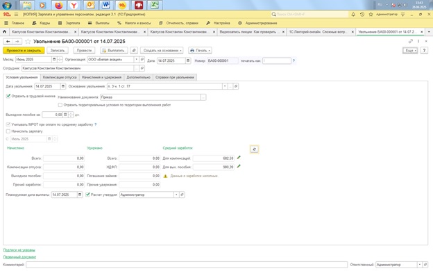
Task: Click the help question mark button
Action: click(x=424, y=50)
